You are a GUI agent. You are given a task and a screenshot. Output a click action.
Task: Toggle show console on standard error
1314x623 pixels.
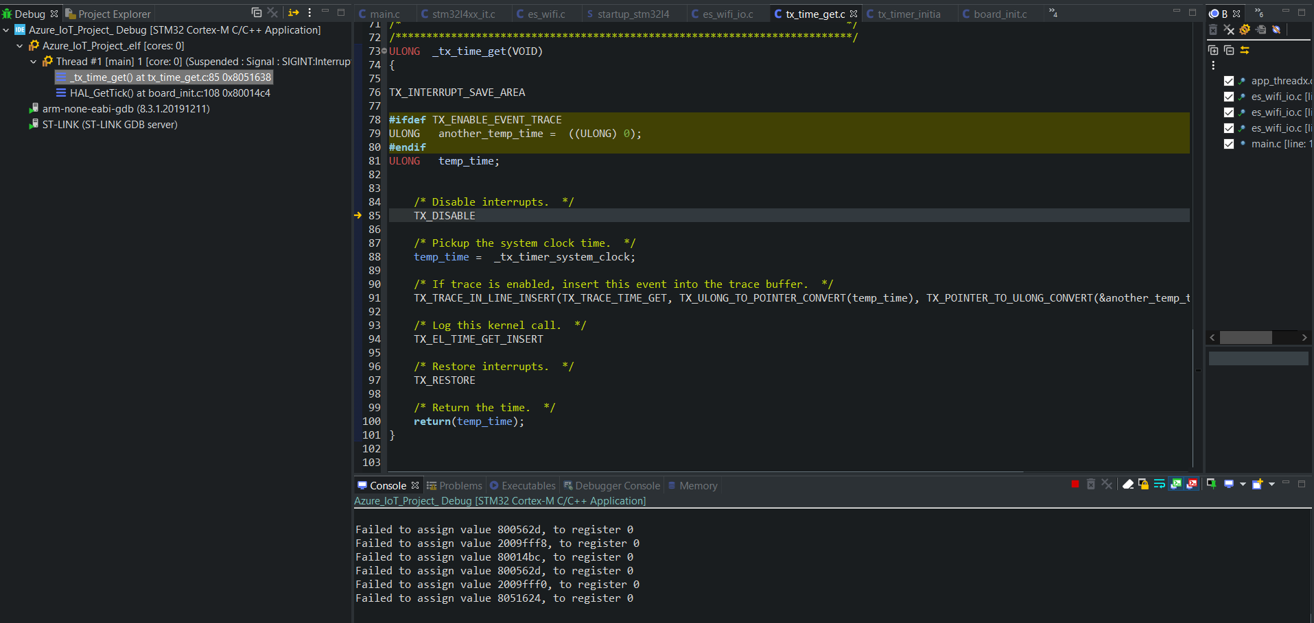pos(1193,484)
